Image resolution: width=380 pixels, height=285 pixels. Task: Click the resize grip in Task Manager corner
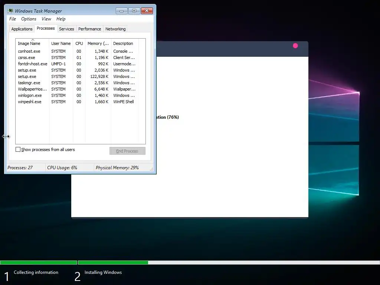point(151,169)
